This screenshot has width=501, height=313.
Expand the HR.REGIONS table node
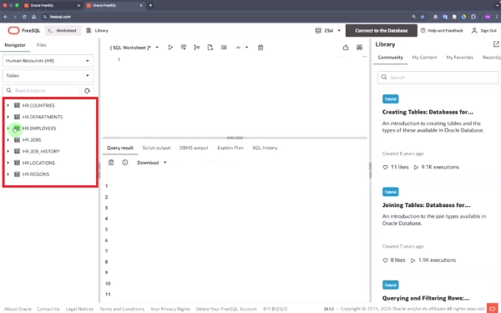[x=8, y=174]
